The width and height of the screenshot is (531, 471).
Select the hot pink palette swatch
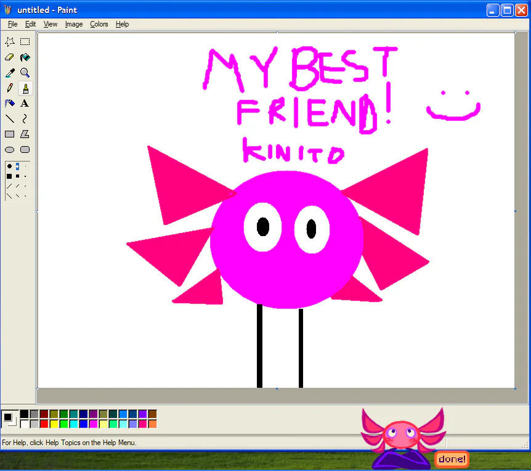pos(143,424)
